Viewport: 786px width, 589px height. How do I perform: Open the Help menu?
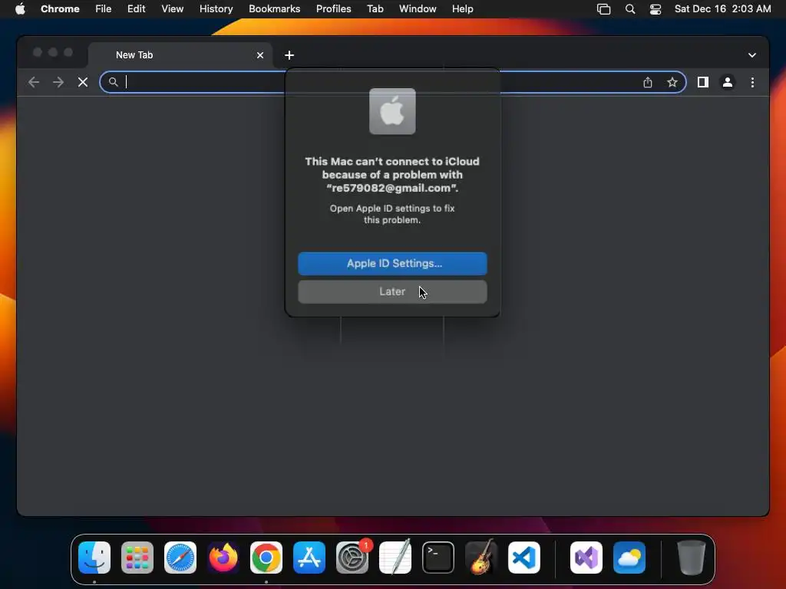click(x=462, y=9)
